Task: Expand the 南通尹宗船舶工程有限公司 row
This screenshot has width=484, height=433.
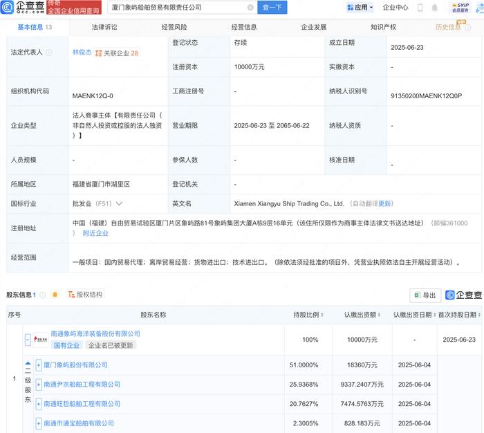Action: coord(39,385)
